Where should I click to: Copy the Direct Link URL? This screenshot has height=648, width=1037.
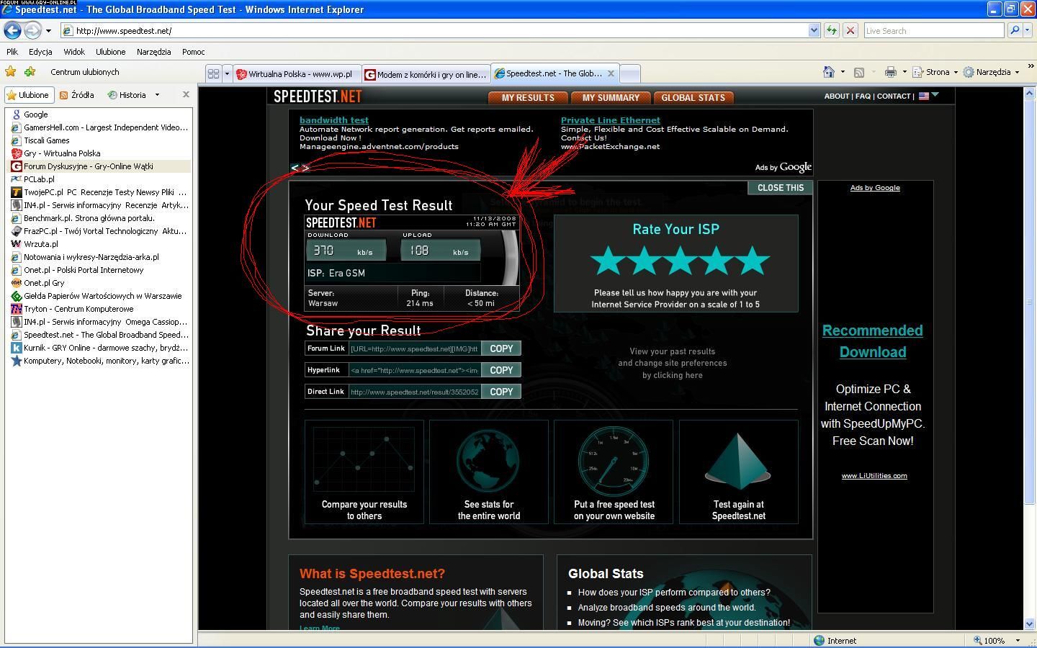tap(501, 392)
